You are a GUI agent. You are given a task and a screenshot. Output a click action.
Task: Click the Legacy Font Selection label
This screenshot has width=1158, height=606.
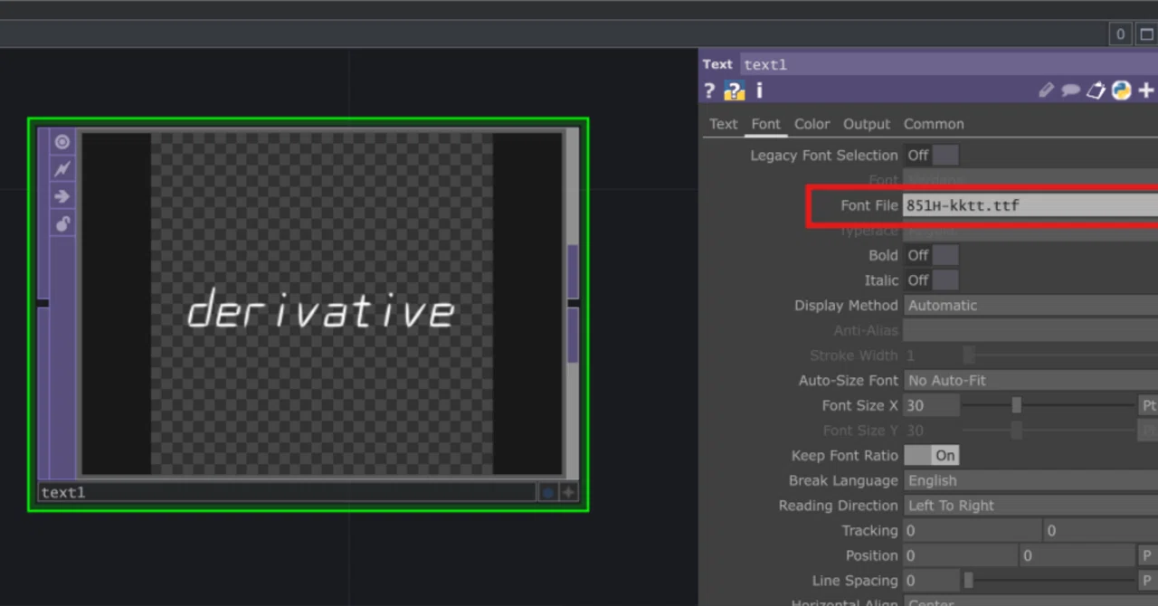[824, 156]
